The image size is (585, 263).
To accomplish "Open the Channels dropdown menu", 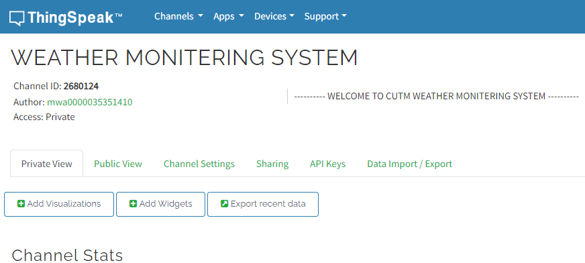I will coord(178,16).
